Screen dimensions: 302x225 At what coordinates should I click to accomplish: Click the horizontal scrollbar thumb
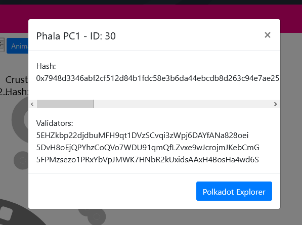coord(65,104)
